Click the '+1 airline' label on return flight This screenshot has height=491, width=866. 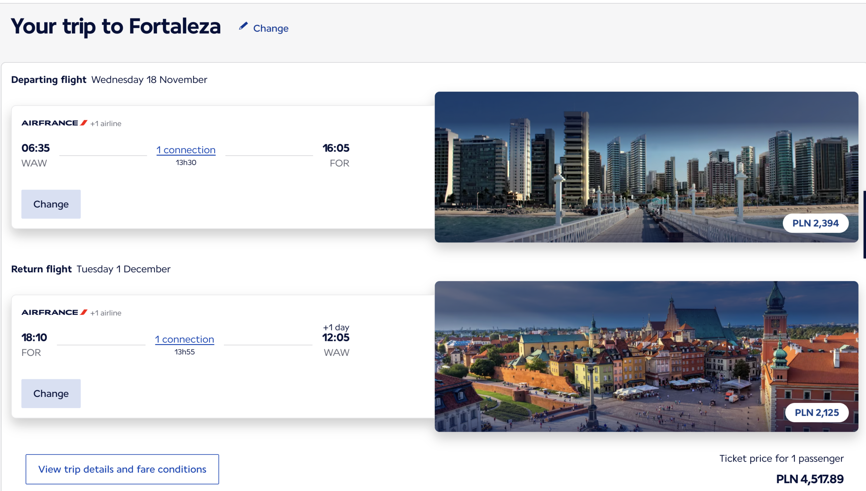click(106, 313)
